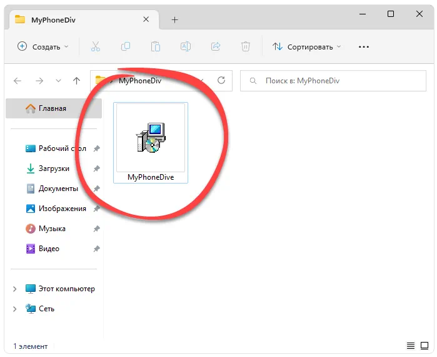The image size is (437, 357).
Task: Open Рабочий стол in sidebar
Action: tap(56, 148)
